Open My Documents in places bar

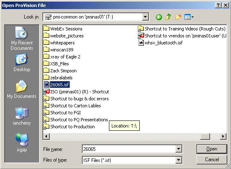22,89
